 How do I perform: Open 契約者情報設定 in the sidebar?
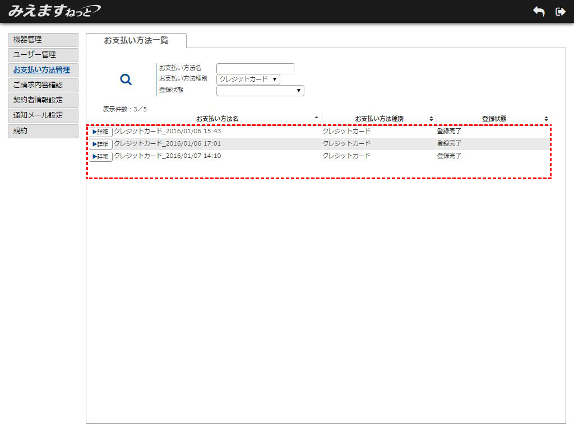tap(43, 100)
